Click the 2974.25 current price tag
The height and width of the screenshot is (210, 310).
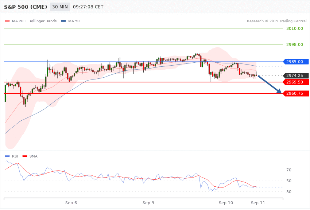click(296, 75)
